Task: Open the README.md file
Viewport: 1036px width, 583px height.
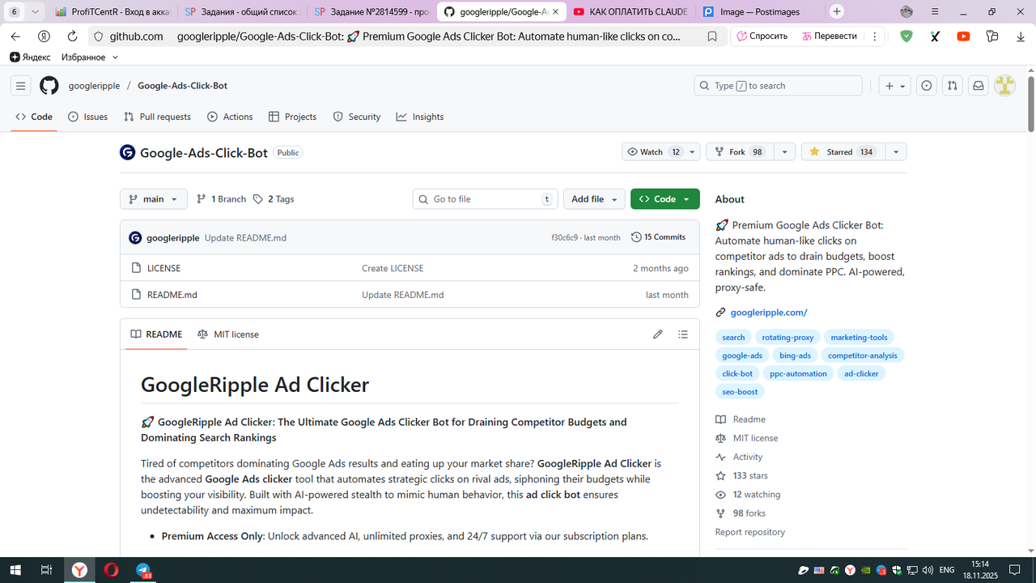Action: 172,295
